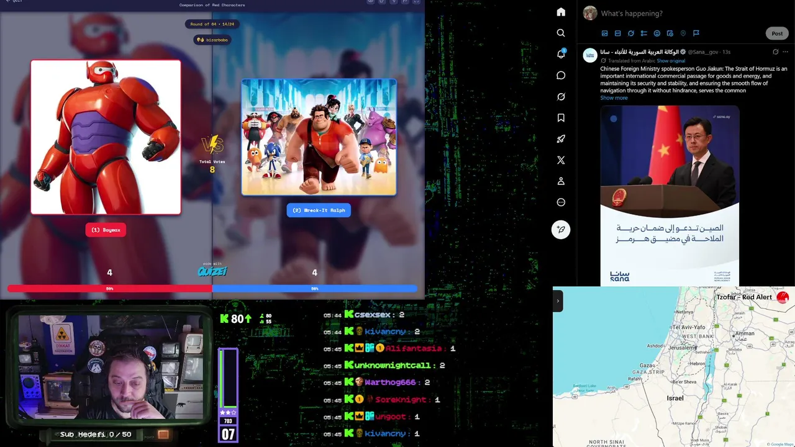Click the Post button

(x=777, y=34)
